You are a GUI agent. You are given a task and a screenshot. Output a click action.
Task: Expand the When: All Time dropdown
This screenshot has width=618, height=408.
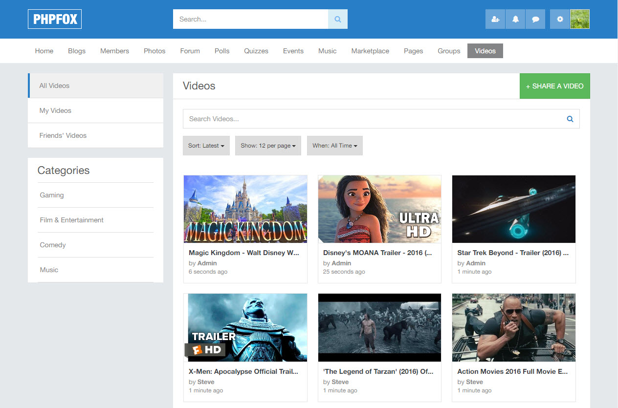pyautogui.click(x=334, y=146)
